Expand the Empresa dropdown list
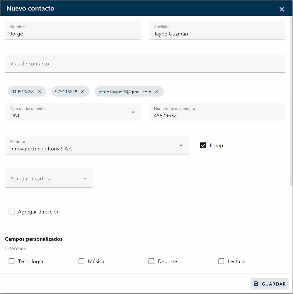The height and width of the screenshot is (294, 293). (x=181, y=145)
